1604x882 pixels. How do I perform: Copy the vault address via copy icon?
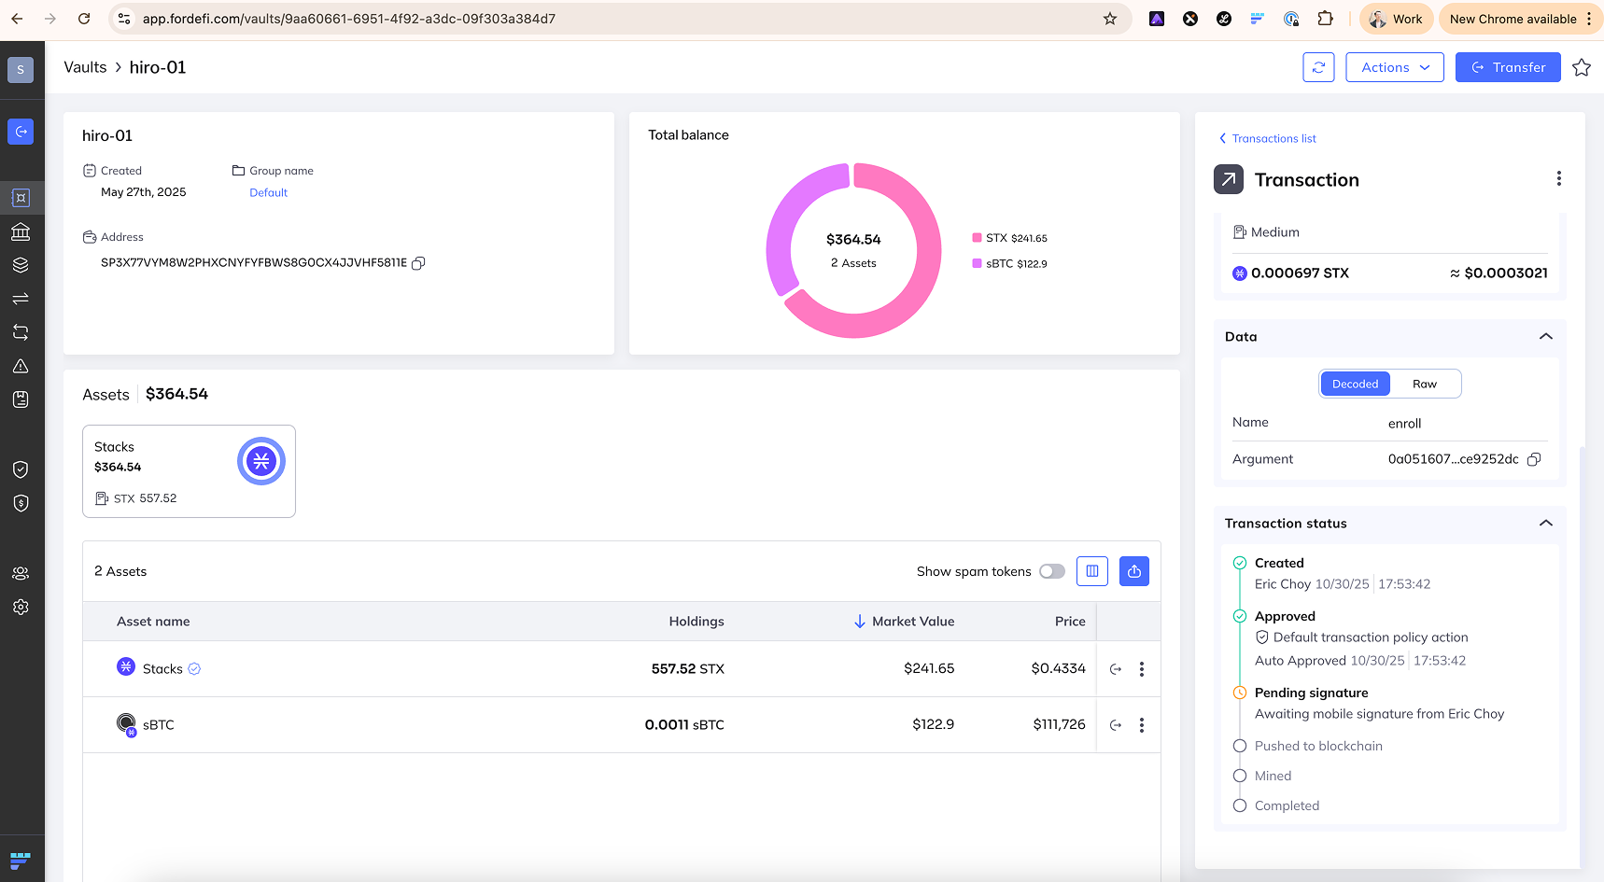[x=418, y=263]
